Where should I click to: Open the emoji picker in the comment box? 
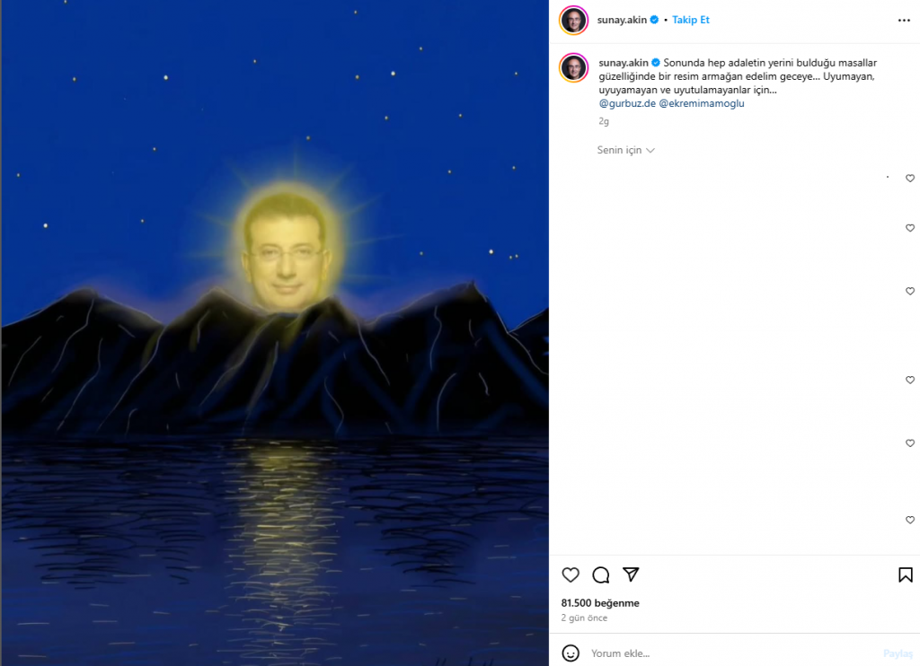coord(571,653)
